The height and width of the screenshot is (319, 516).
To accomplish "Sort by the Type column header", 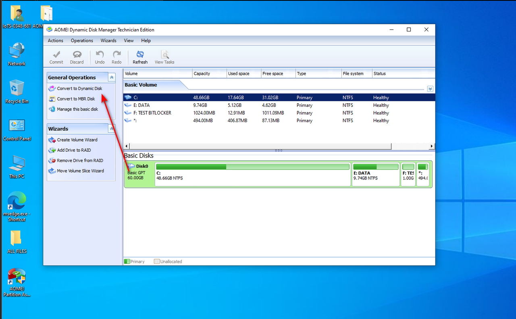I will [318, 73].
